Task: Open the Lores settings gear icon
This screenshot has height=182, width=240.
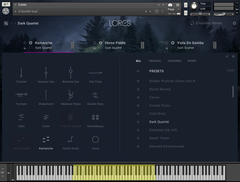Action: click(x=235, y=23)
